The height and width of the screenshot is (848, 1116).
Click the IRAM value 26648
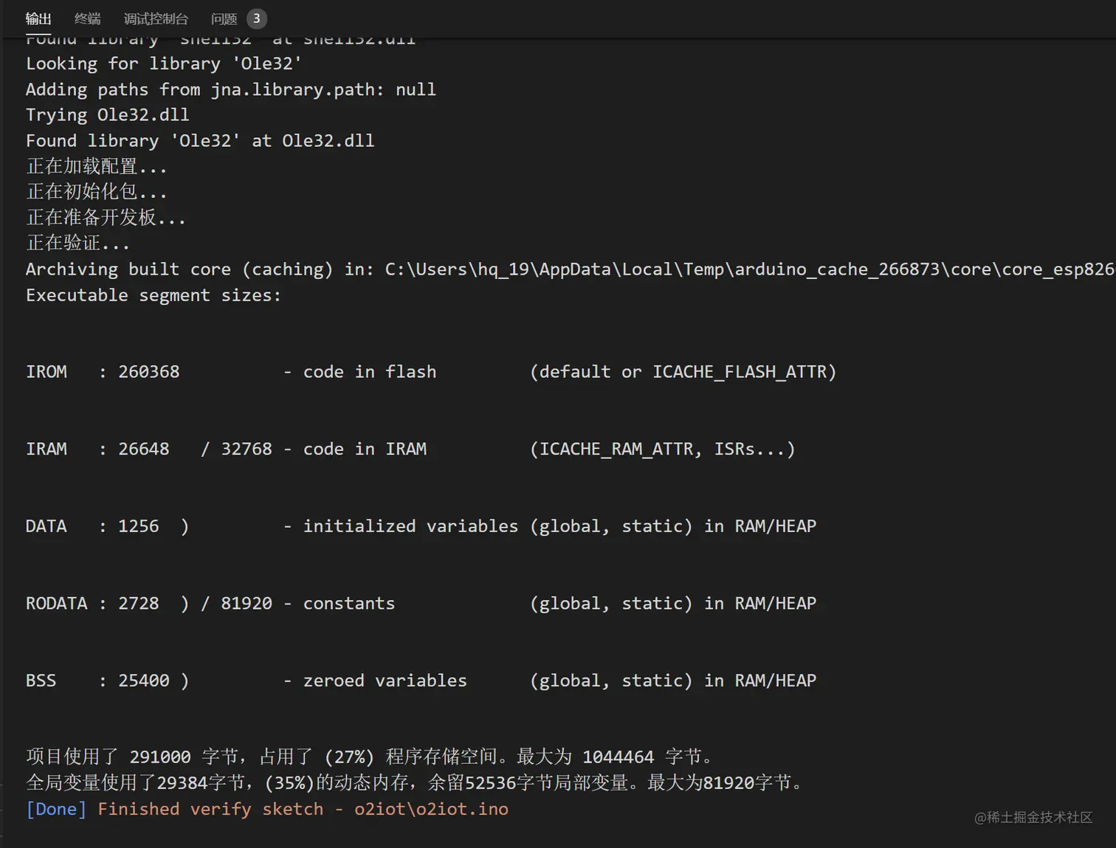(144, 449)
